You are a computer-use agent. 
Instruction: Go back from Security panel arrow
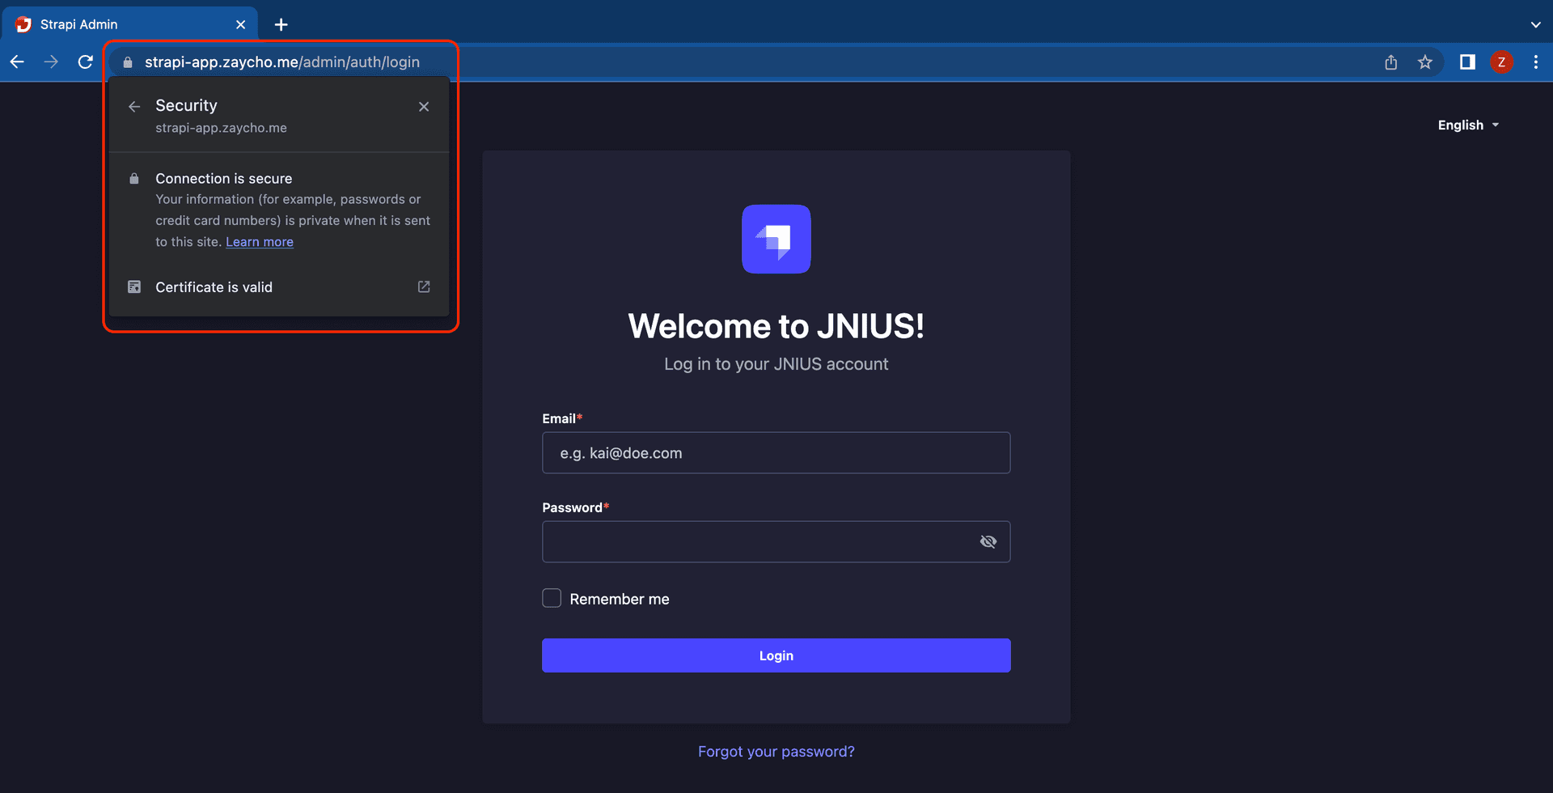135,106
